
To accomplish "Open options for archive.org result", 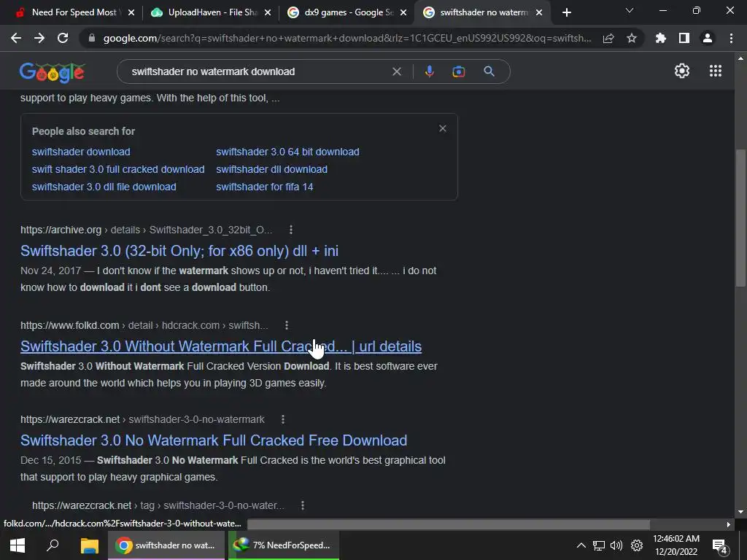I will click(x=291, y=230).
